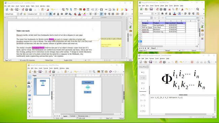Screen dimensions: 219x123
Task: Close the Pages panel in Draw
Action: pos(50,75)
